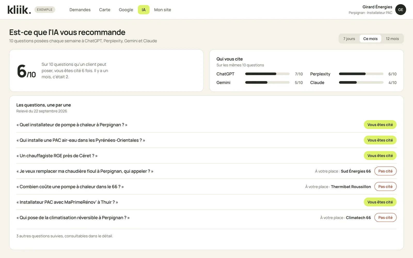Click competitor name Thermibat Roussillon

pyautogui.click(x=351, y=187)
